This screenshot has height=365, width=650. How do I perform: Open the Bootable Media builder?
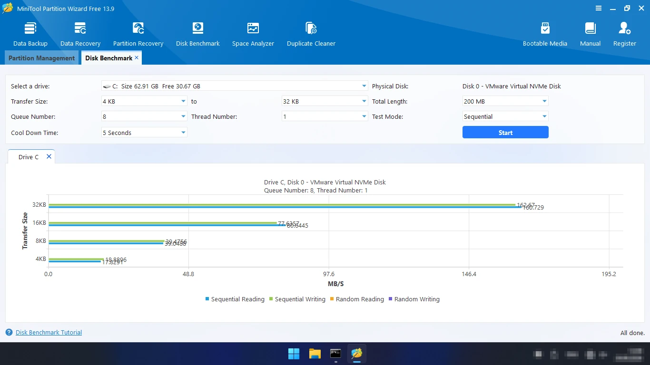545,34
